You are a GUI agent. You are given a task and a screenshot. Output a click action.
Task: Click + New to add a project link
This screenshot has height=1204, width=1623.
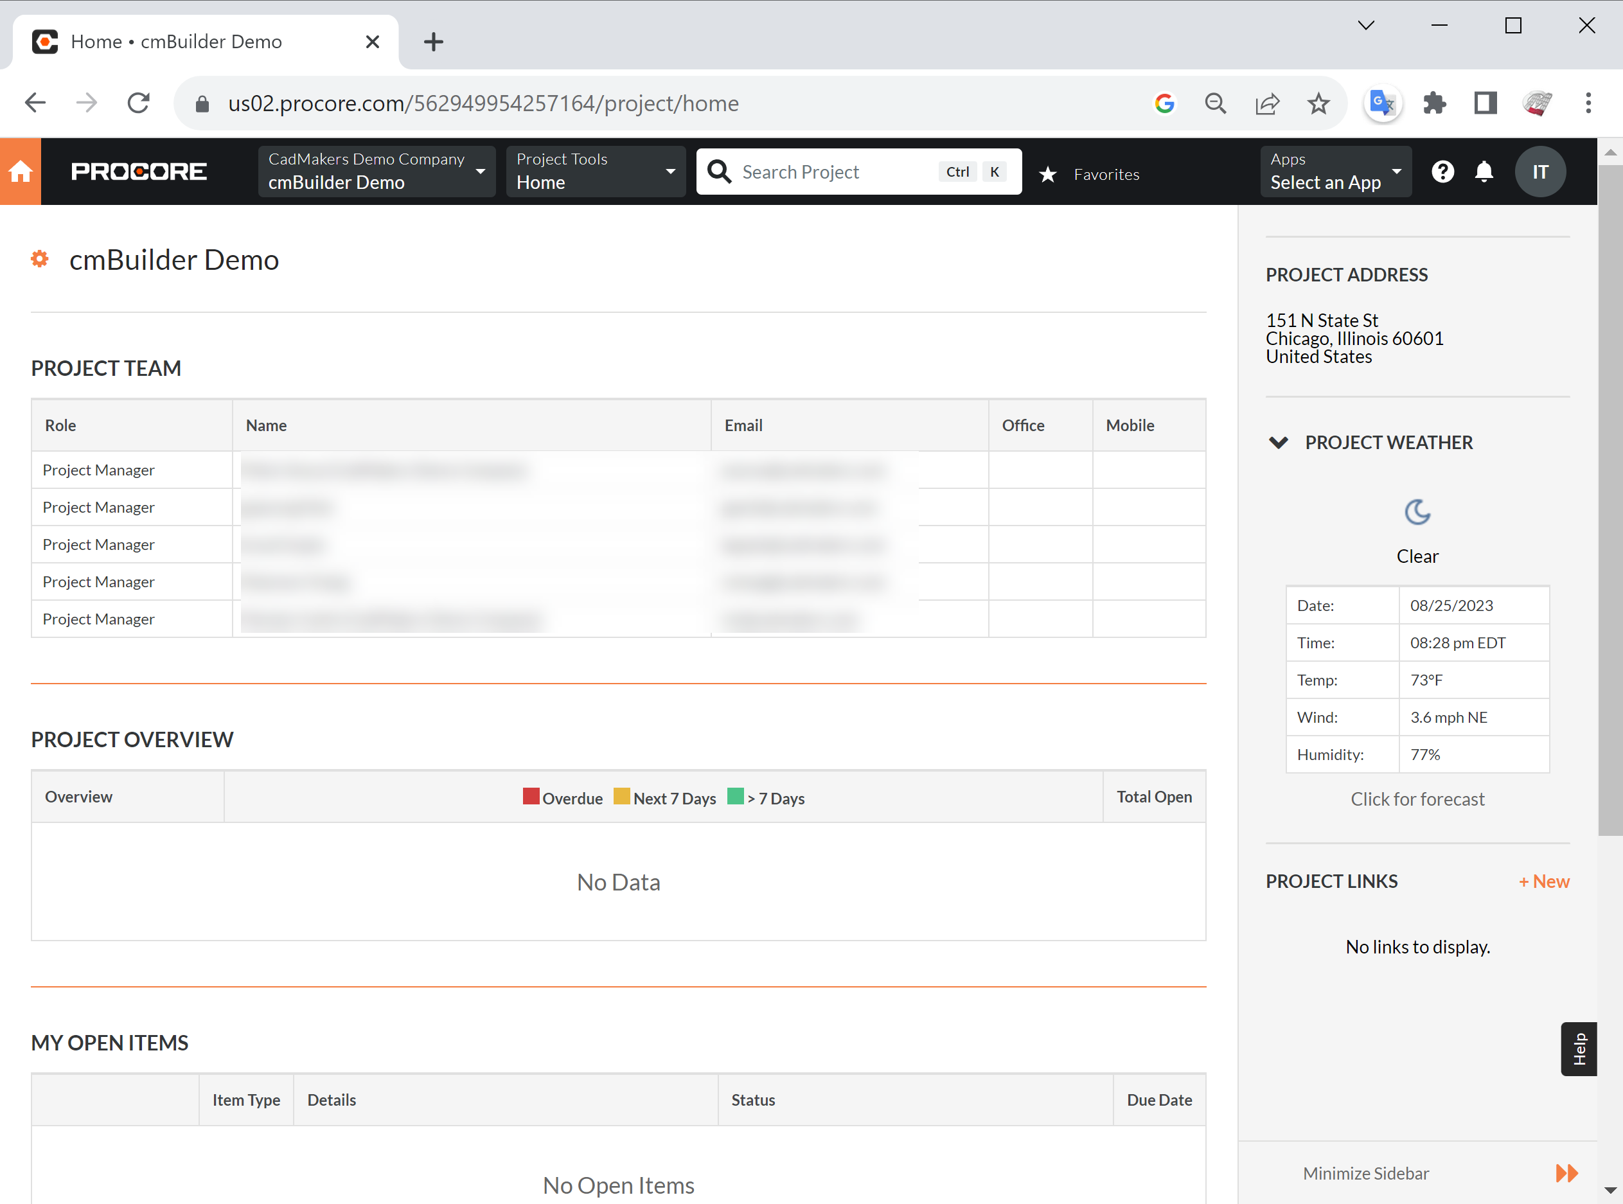tap(1543, 881)
